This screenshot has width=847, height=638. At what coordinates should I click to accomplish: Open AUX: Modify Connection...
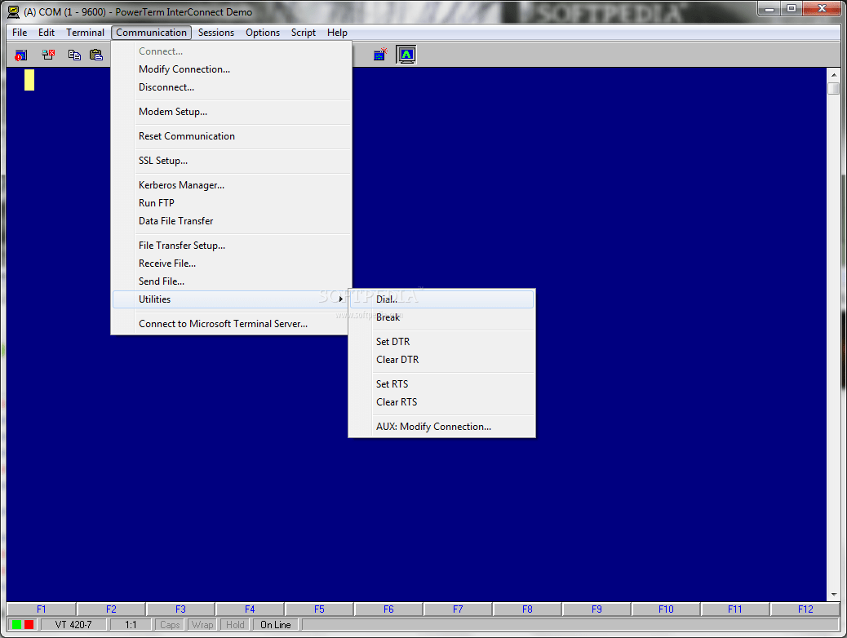(442, 426)
